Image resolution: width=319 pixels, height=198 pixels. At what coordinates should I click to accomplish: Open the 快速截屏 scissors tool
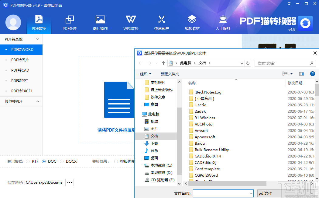click(x=162, y=23)
